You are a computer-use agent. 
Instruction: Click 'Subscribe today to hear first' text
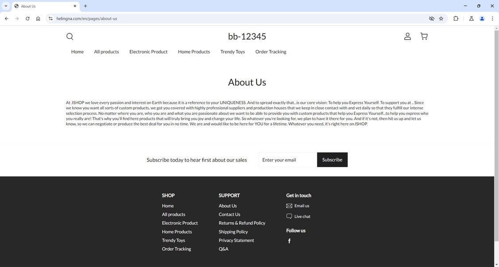(x=197, y=160)
